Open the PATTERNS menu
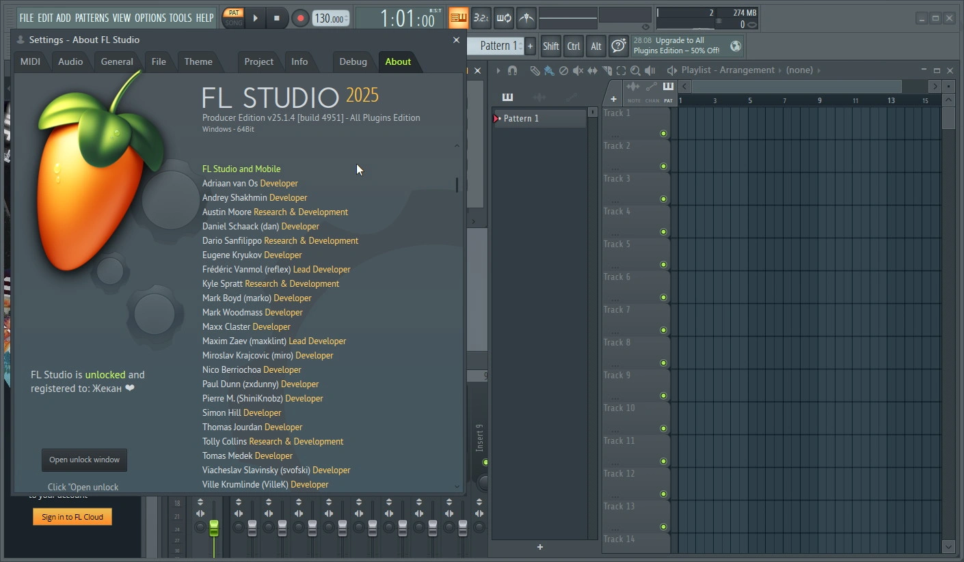Image resolution: width=964 pixels, height=562 pixels. click(x=92, y=18)
